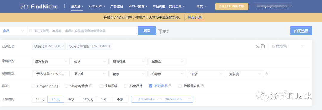Select the 90天 listing time
The height and width of the screenshot is (110, 322).
point(72,99)
